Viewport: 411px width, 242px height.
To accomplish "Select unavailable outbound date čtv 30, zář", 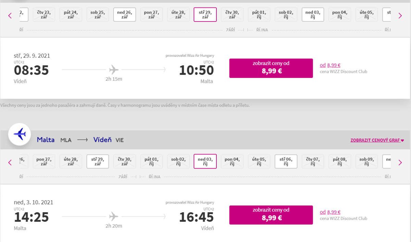I will (232, 15).
